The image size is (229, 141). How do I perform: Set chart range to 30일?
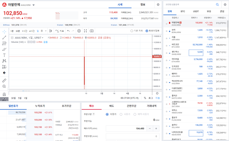(x=13, y=98)
